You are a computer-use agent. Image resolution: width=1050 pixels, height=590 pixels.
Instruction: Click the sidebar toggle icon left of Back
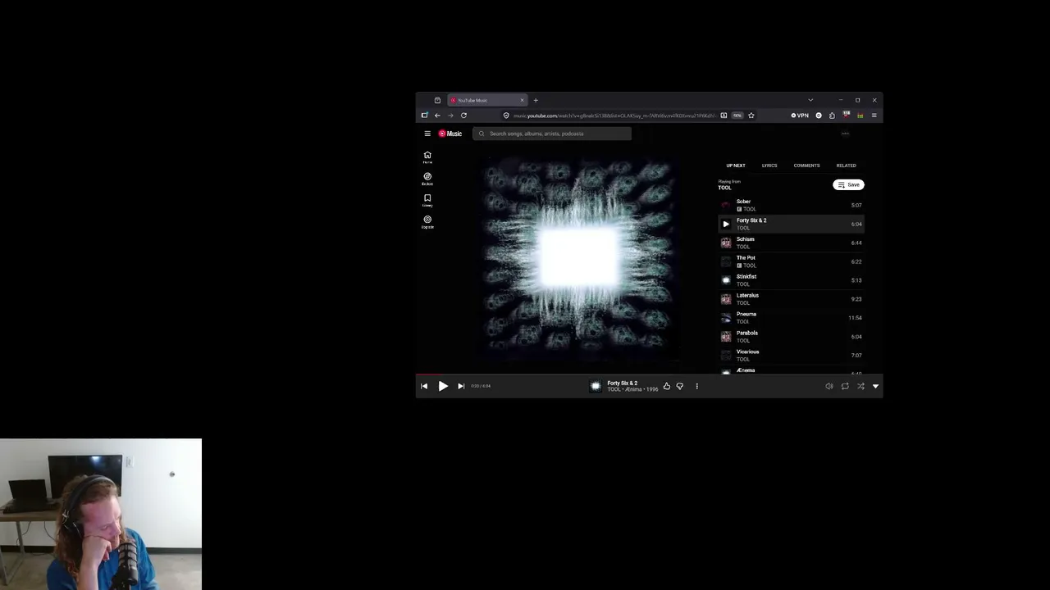424,116
